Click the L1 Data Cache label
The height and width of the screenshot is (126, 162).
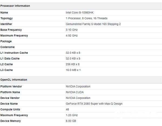coord(10,59)
